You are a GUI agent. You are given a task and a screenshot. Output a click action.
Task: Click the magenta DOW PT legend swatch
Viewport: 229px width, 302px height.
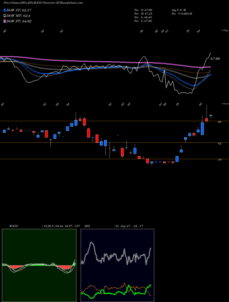tap(5, 21)
